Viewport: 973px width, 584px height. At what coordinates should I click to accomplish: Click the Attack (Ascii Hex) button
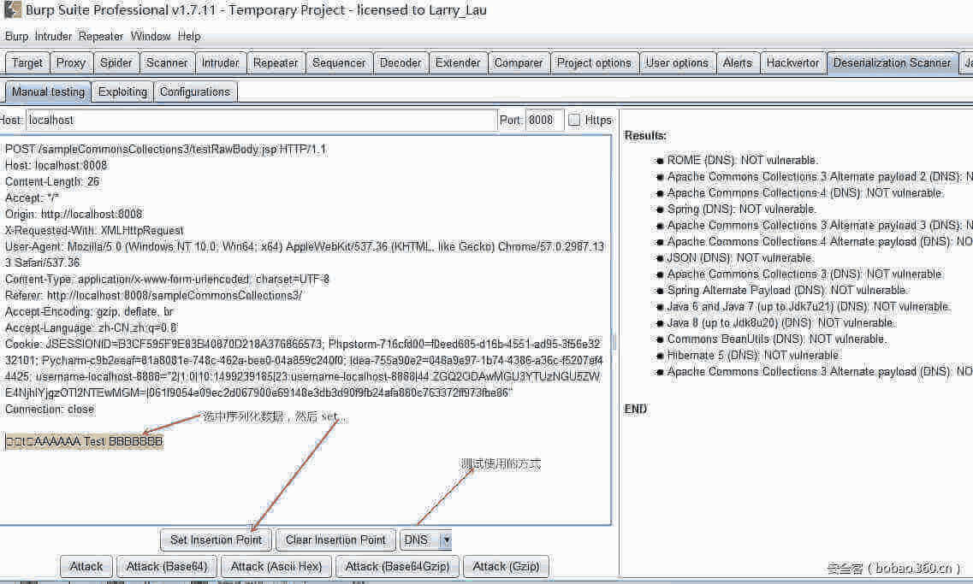tap(276, 566)
